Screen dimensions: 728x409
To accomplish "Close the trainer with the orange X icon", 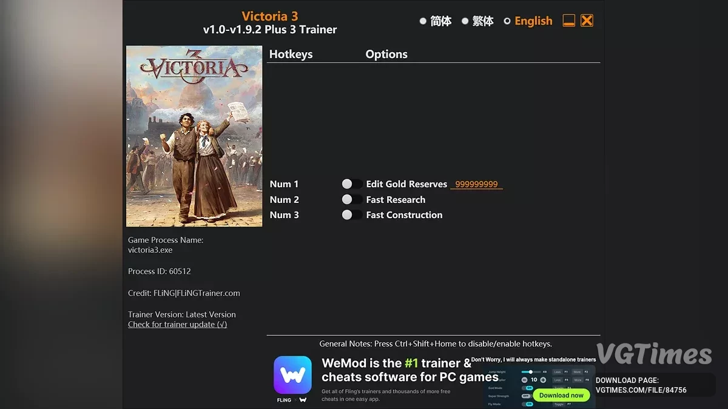I will pos(587,21).
